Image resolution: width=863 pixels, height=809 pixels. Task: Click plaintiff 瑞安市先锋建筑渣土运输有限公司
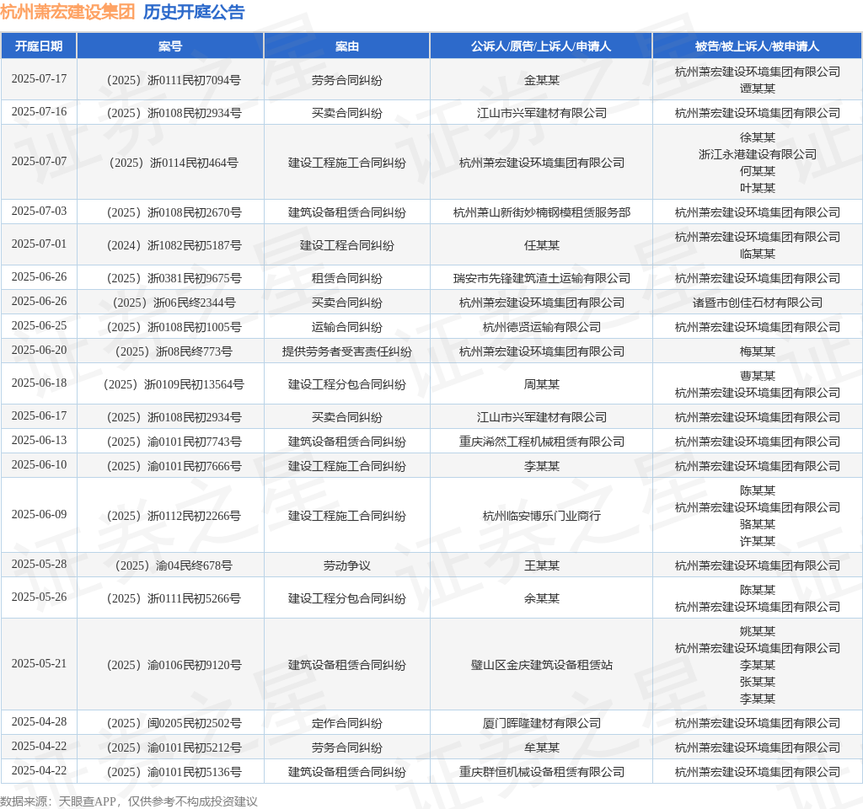(x=542, y=278)
